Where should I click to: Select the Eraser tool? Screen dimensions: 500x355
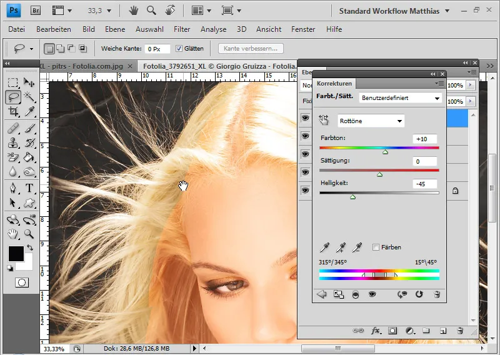(x=13, y=157)
